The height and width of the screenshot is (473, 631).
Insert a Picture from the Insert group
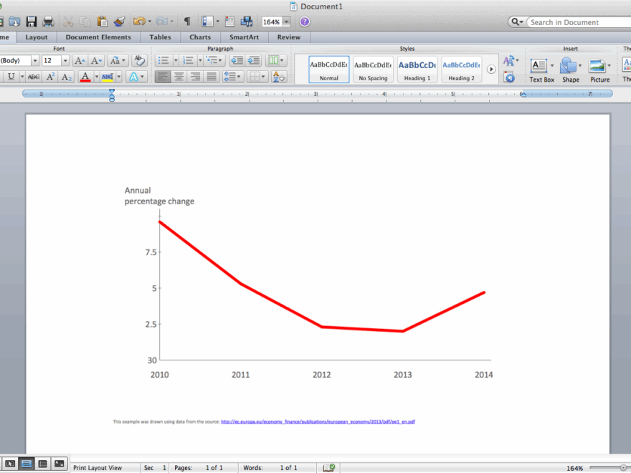pos(599,69)
